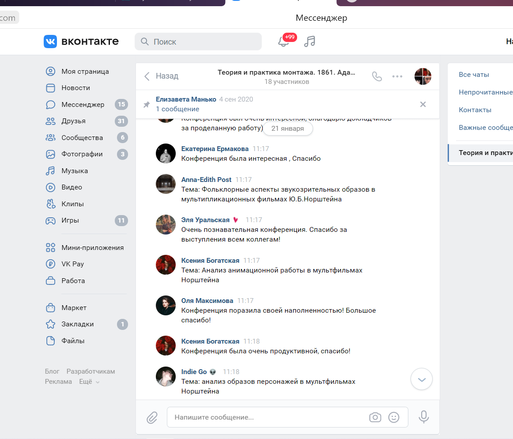Select the Все чаты tab
This screenshot has height=439, width=513.
[x=474, y=75]
